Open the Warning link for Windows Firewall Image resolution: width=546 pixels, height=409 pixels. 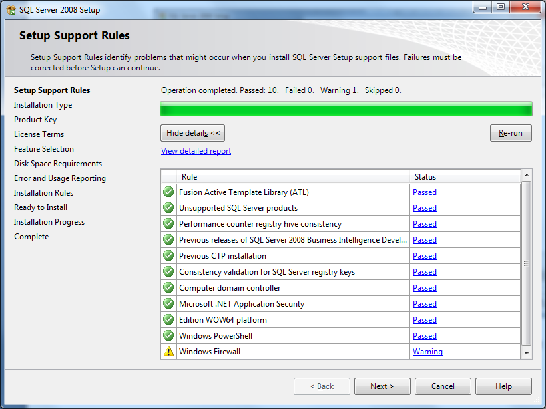[x=427, y=352]
